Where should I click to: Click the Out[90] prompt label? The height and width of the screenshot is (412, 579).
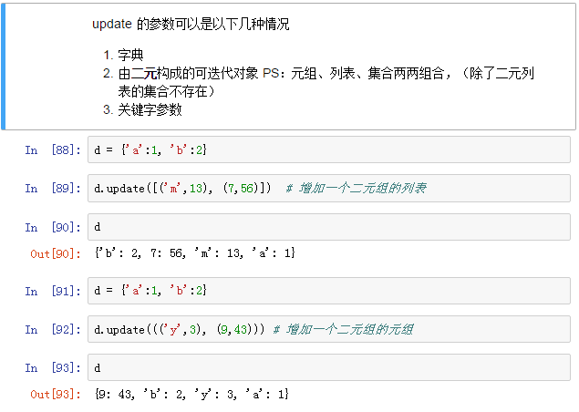54,252
